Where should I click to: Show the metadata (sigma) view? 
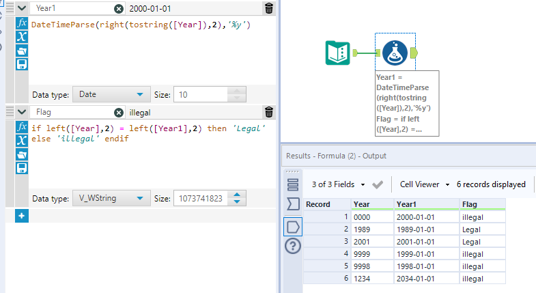293,204
